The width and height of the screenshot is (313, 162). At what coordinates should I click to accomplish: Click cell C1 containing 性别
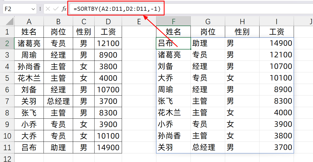tap(84, 32)
